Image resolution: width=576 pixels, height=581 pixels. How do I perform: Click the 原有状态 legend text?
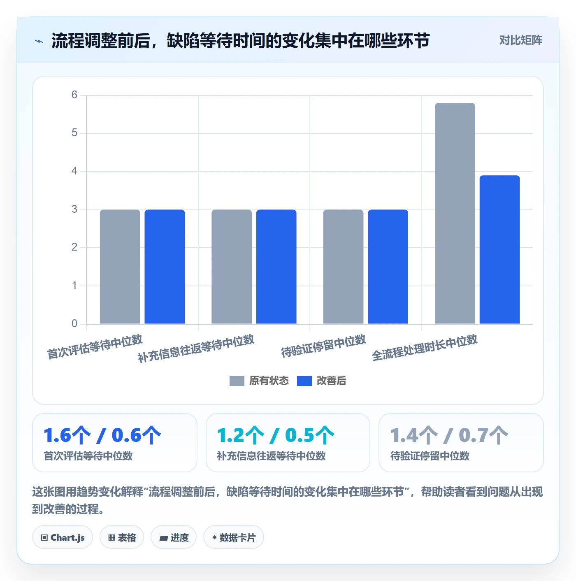269,381
